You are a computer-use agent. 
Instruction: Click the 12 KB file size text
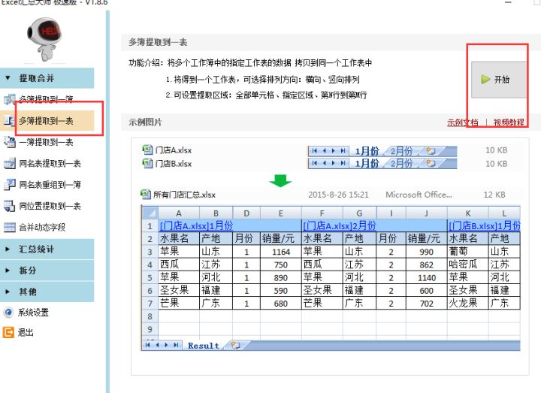[494, 195]
